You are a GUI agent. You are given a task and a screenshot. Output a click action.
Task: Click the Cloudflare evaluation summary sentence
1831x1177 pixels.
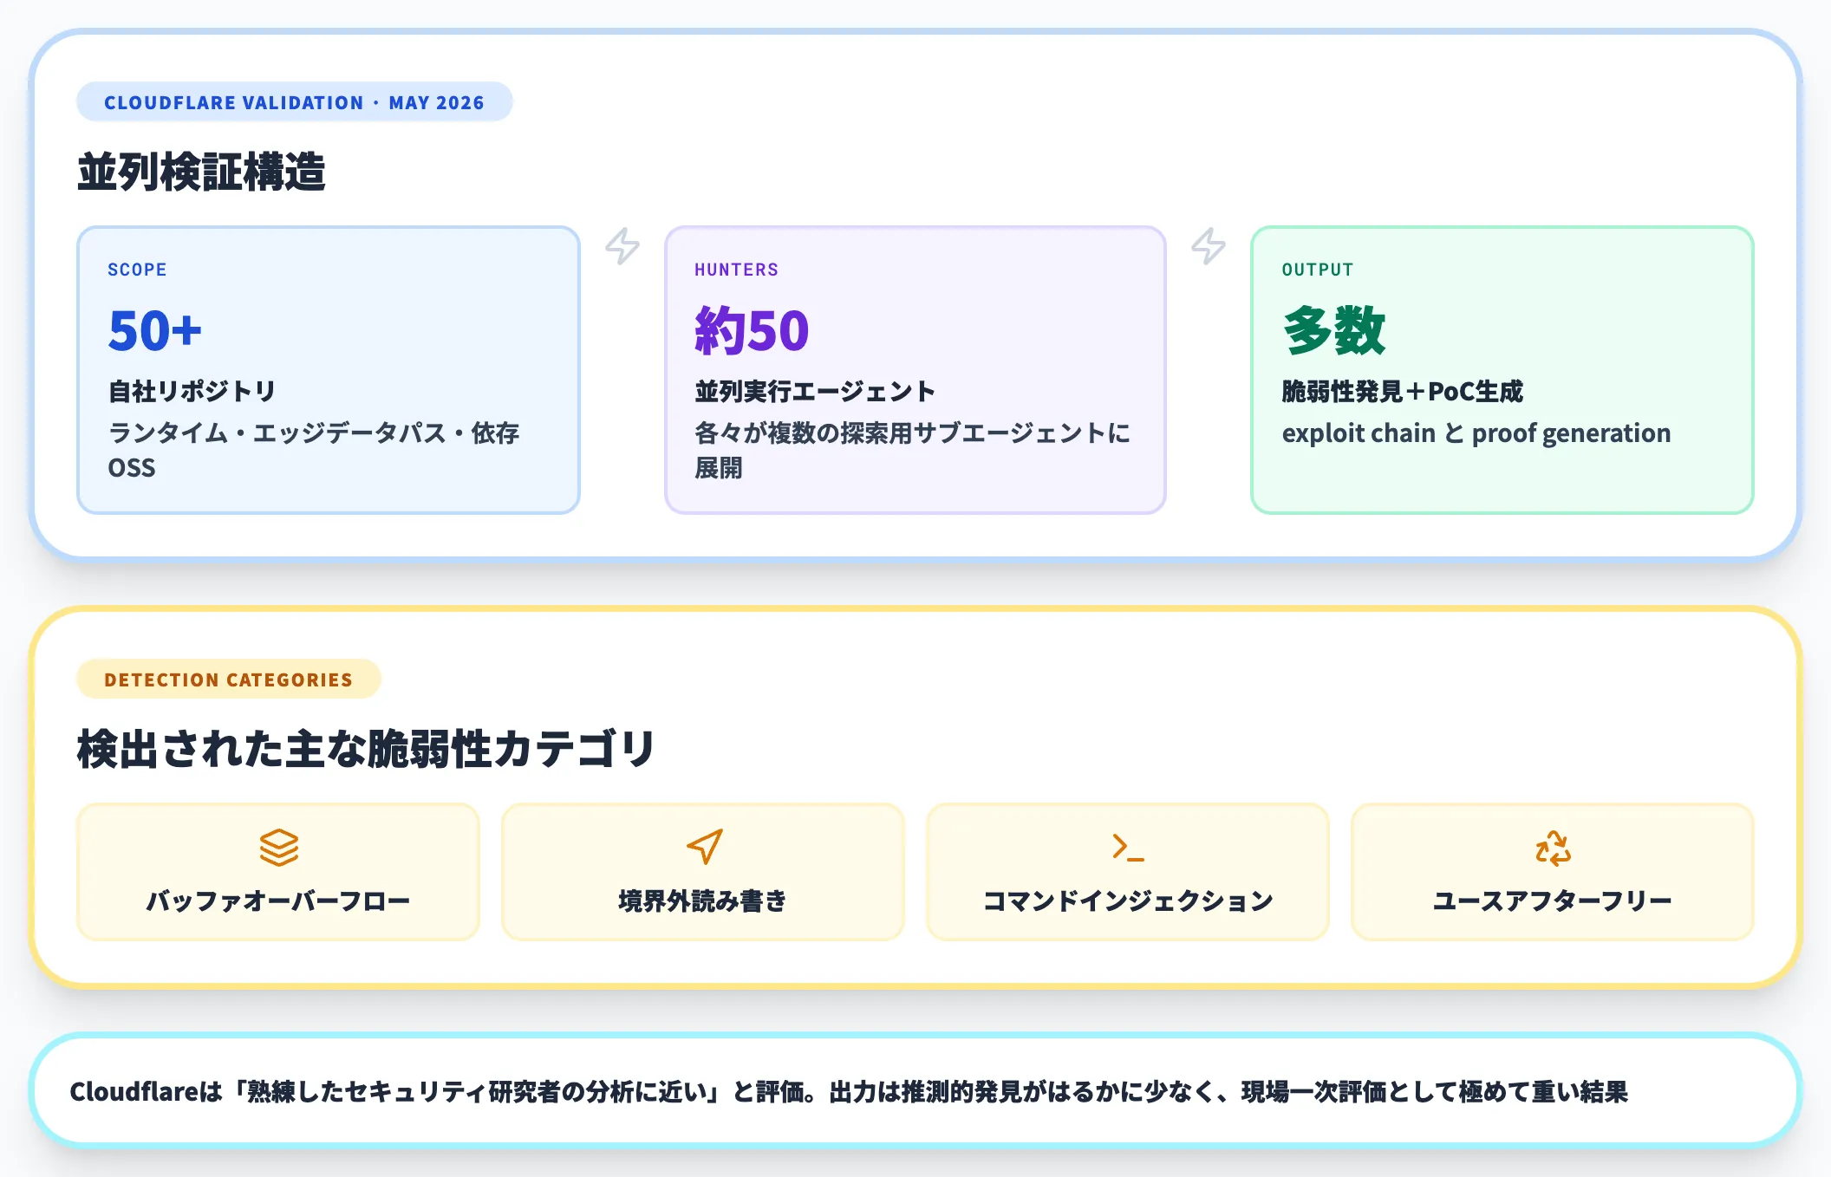(x=849, y=1091)
